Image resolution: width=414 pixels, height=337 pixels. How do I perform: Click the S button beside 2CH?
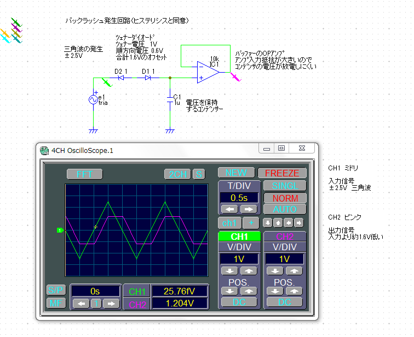click(199, 174)
